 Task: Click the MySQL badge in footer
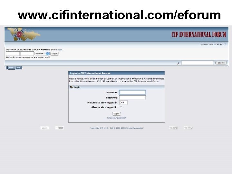point(45,128)
